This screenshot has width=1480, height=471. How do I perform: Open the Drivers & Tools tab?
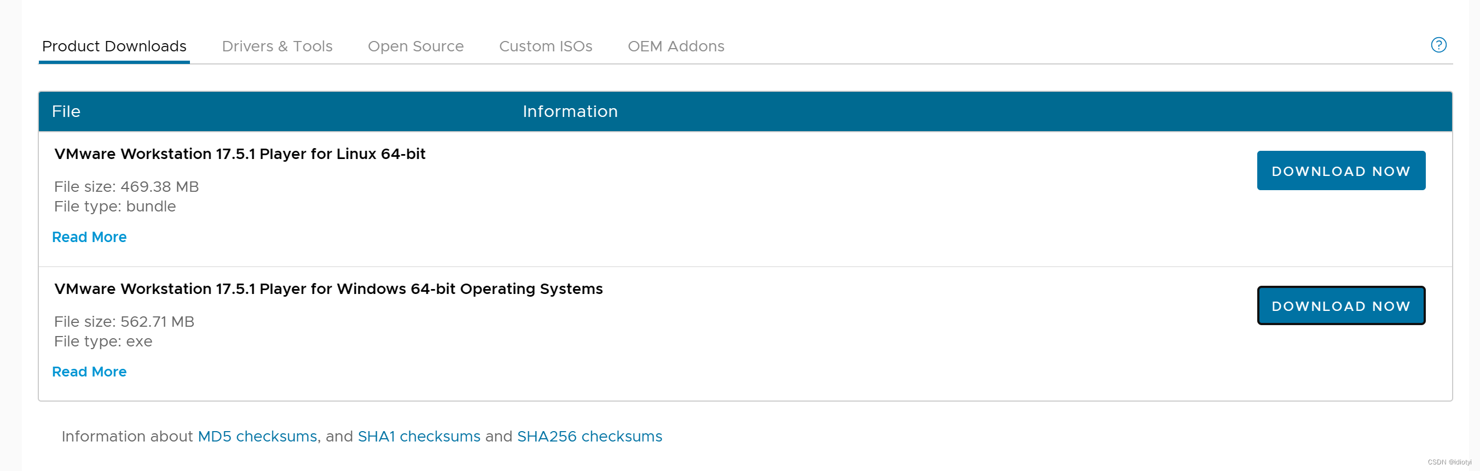tap(277, 46)
